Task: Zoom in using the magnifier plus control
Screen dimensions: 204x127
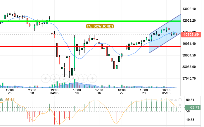Action: 55,78
